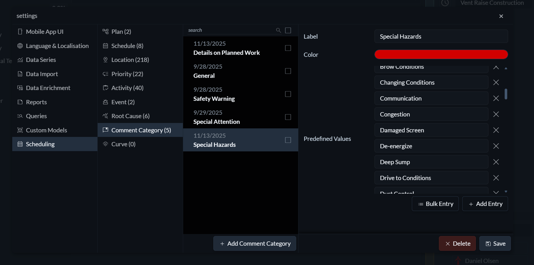Screen dimensions: 534x265
Task: Click the search magnifier icon
Action: coord(279,30)
